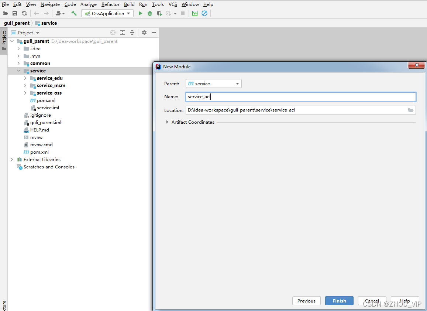Screen dimensions: 427x311
Task: Click the green monitor toolbar icon
Action: coord(195,13)
